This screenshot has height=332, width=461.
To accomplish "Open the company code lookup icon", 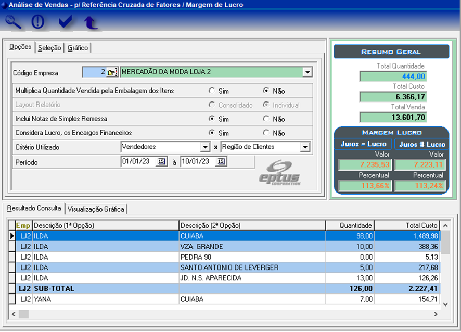I will 112,72.
